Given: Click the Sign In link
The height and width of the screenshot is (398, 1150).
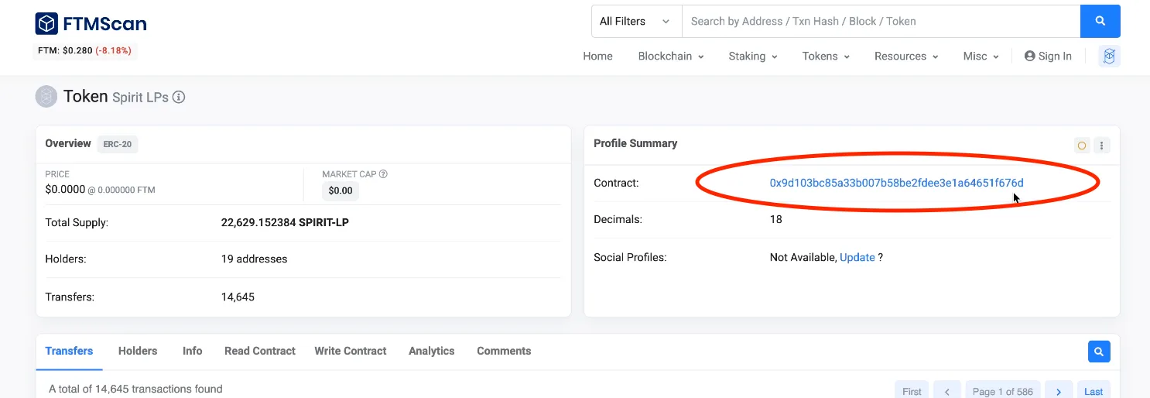Looking at the screenshot, I should (1048, 57).
